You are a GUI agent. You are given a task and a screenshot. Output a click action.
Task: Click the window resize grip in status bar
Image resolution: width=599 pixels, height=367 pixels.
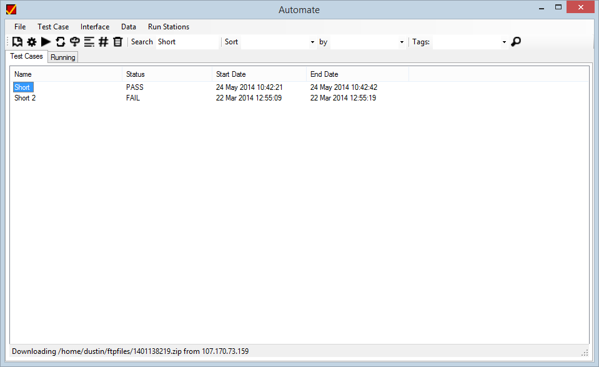point(585,353)
